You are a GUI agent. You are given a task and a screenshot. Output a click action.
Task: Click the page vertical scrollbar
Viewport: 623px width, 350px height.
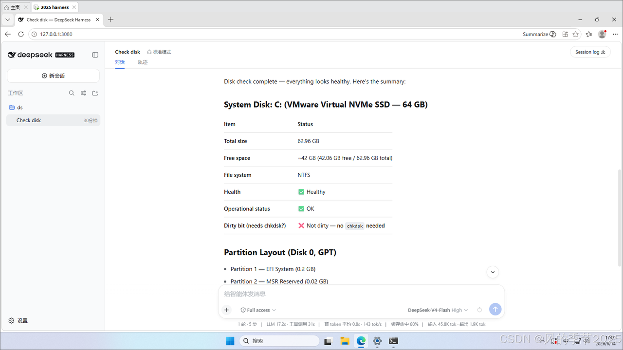pyautogui.click(x=620, y=217)
